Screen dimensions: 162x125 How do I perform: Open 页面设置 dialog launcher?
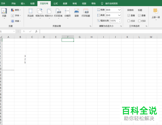[x=90, y=26]
